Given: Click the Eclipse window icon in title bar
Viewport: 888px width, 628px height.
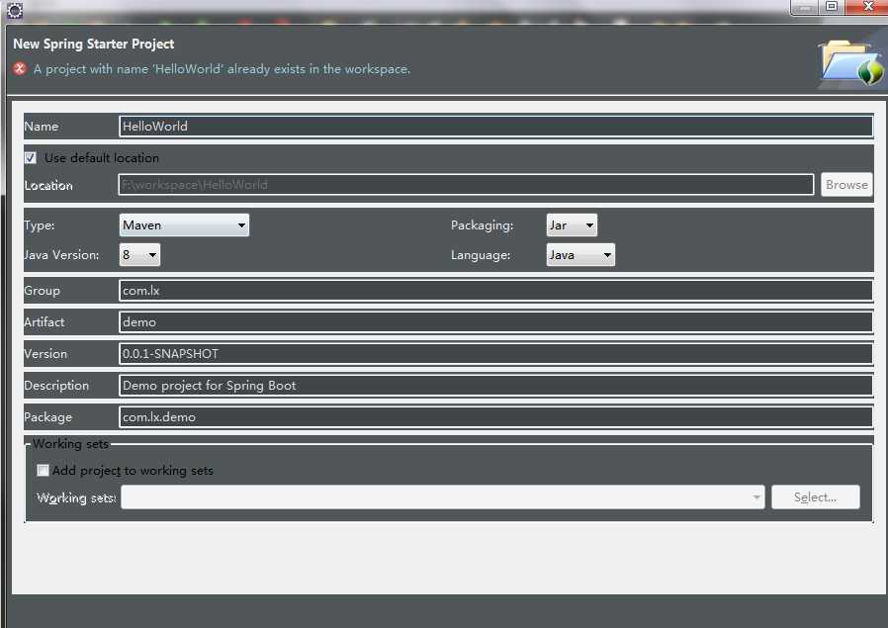Looking at the screenshot, I should coord(15,10).
